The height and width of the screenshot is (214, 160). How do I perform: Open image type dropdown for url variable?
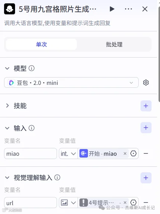tap(68, 203)
